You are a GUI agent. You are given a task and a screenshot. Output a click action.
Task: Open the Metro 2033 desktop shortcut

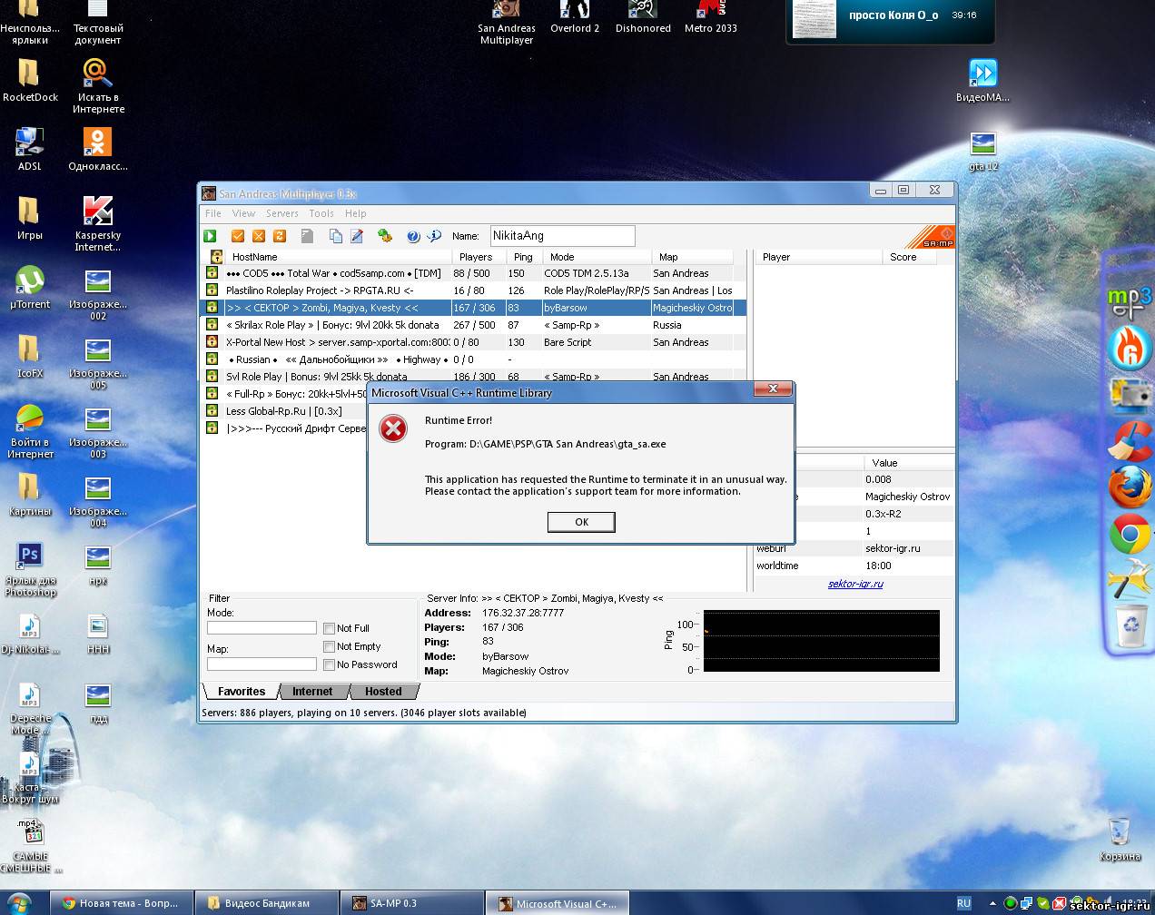tap(711, 18)
